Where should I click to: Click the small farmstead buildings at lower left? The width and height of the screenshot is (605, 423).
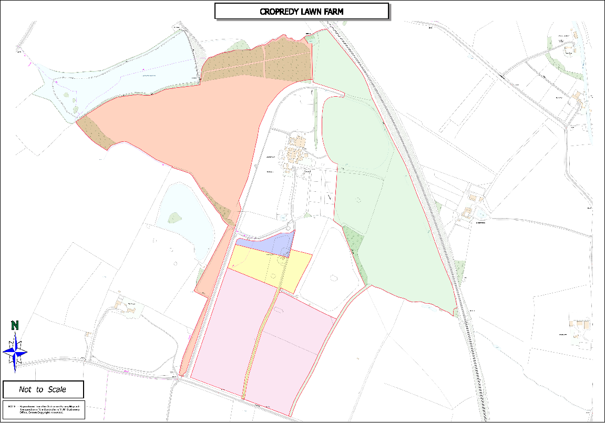click(x=127, y=306)
